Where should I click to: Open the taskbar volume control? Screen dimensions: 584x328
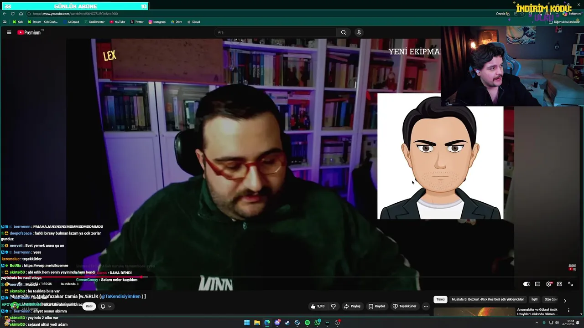[557, 323]
